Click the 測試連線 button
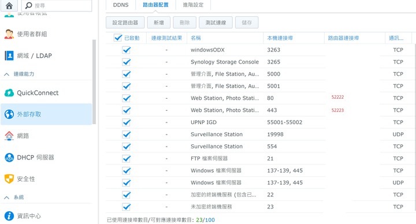Viewport: 416px width, 224px height. coord(216,23)
